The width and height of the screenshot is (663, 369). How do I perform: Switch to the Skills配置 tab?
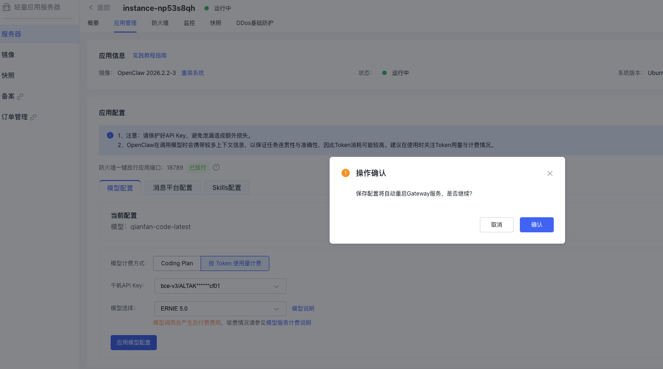226,188
